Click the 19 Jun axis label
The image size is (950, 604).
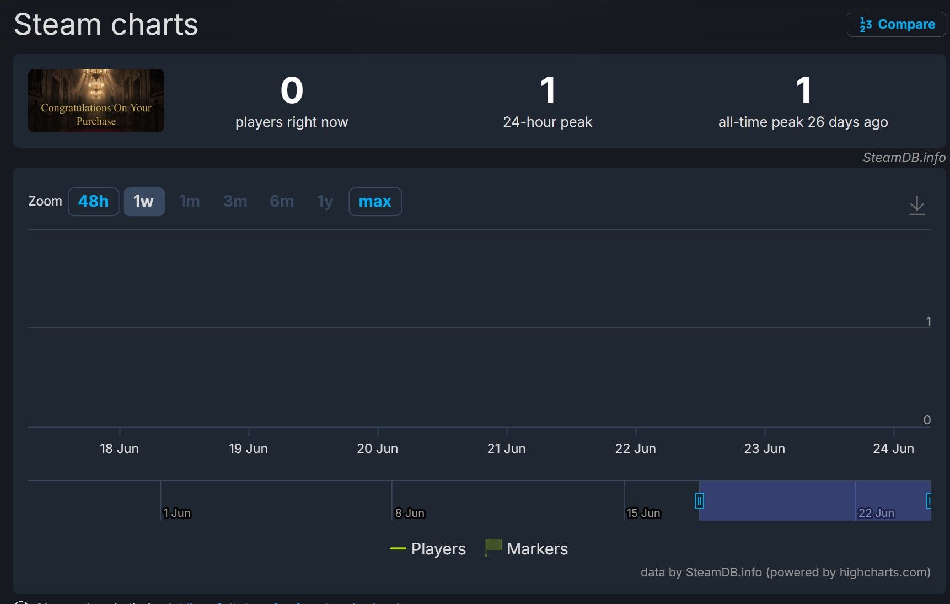pos(248,449)
